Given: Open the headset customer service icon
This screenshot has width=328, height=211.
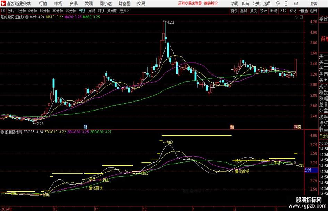Looking at the screenshot, I should click(278, 3).
